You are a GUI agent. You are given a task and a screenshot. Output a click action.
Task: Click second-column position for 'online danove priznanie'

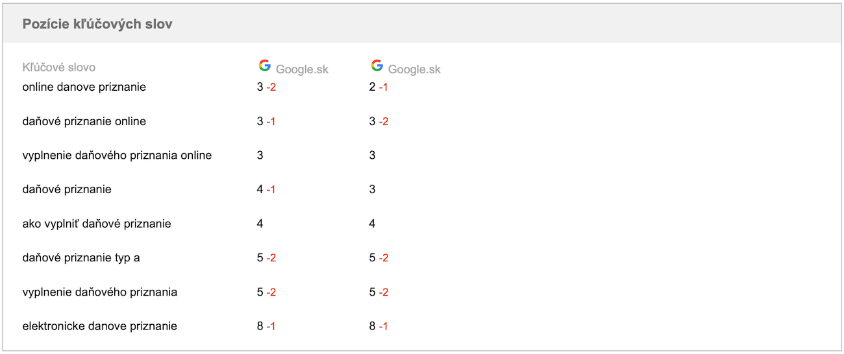(x=379, y=87)
